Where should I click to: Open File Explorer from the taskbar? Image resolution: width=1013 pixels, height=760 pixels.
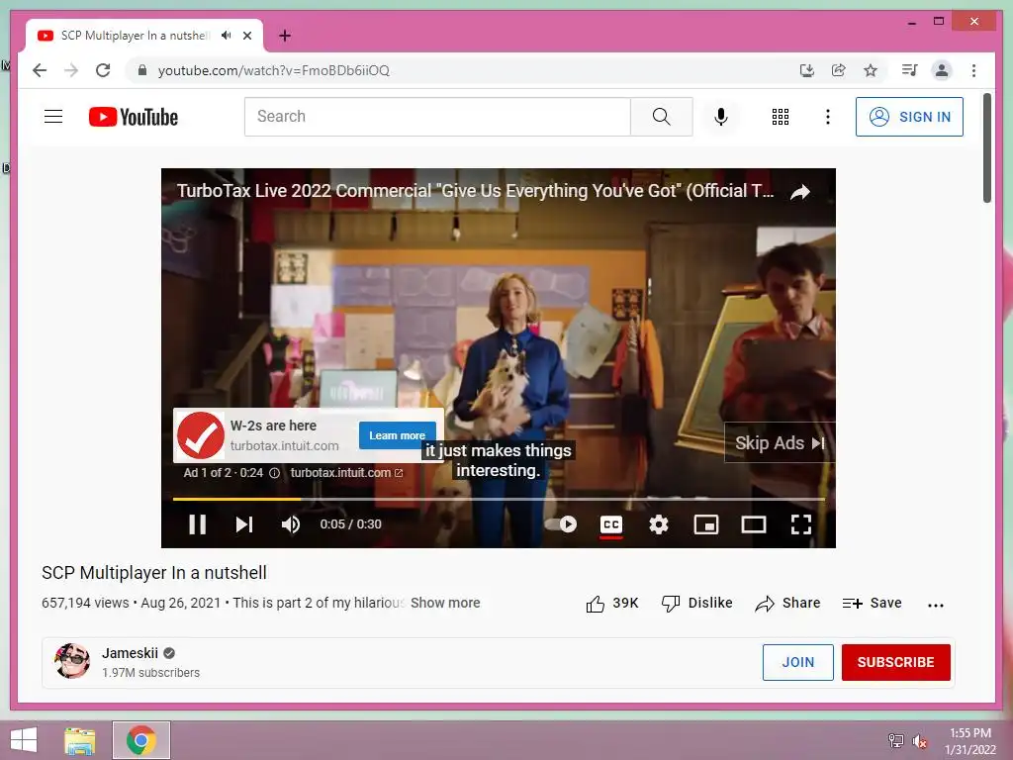80,740
